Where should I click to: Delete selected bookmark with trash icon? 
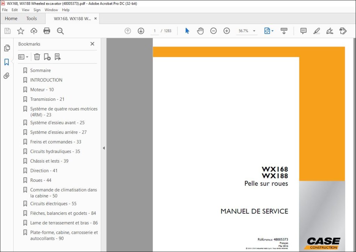[37, 57]
